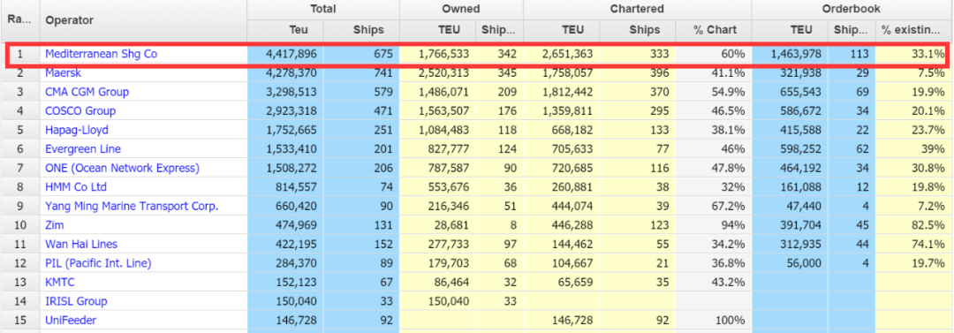Click the Rank column header
954x333 pixels.
tap(19, 20)
